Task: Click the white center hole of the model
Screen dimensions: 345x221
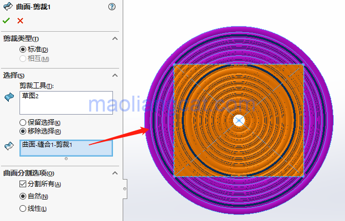Action: (x=239, y=120)
